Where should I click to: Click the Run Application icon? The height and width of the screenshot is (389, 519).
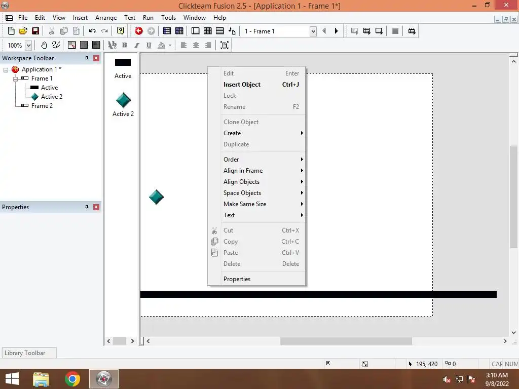coord(367,31)
